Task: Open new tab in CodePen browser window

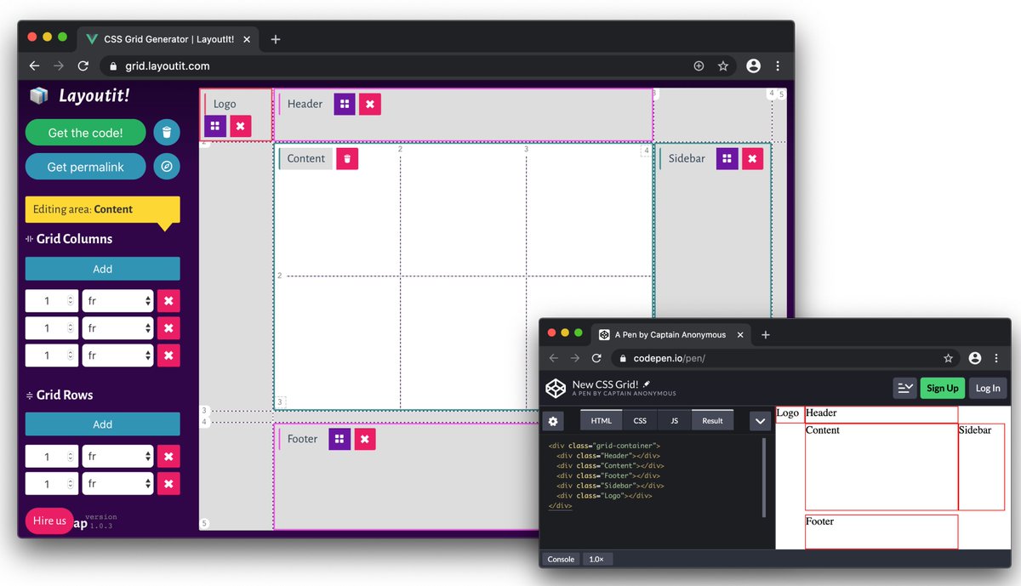Action: 765,335
